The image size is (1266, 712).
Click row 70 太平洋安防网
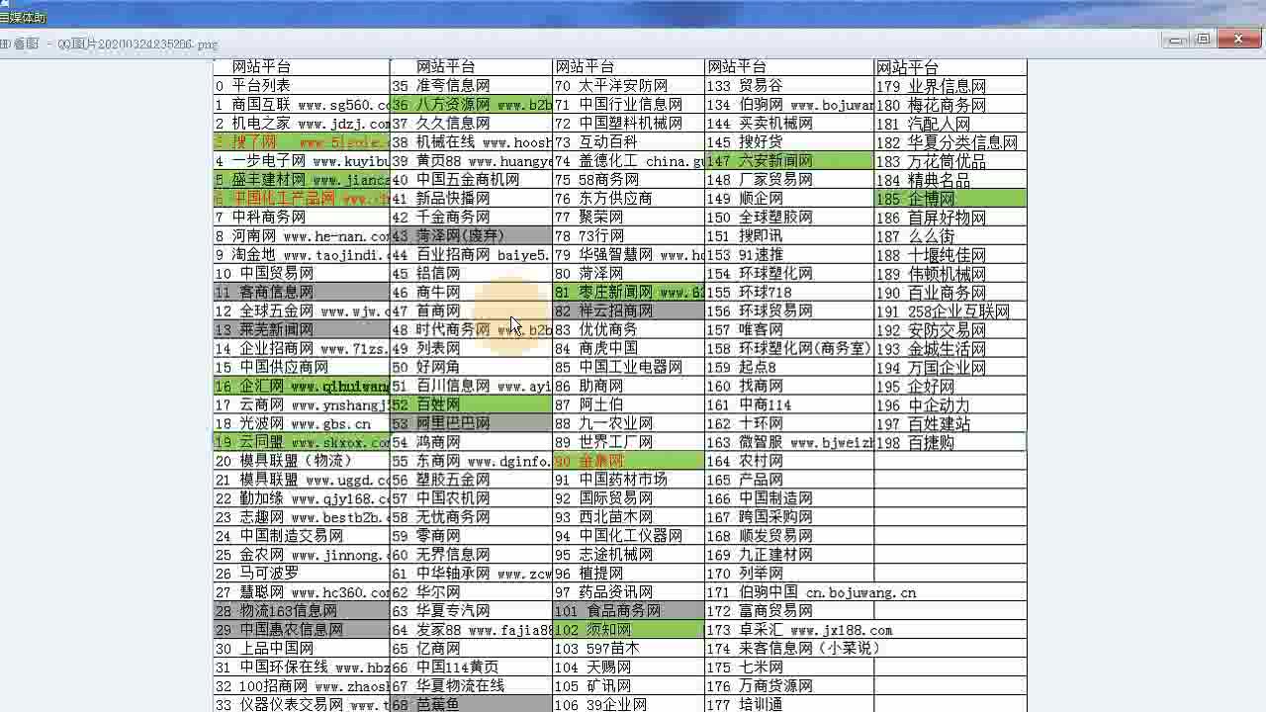pyautogui.click(x=628, y=86)
